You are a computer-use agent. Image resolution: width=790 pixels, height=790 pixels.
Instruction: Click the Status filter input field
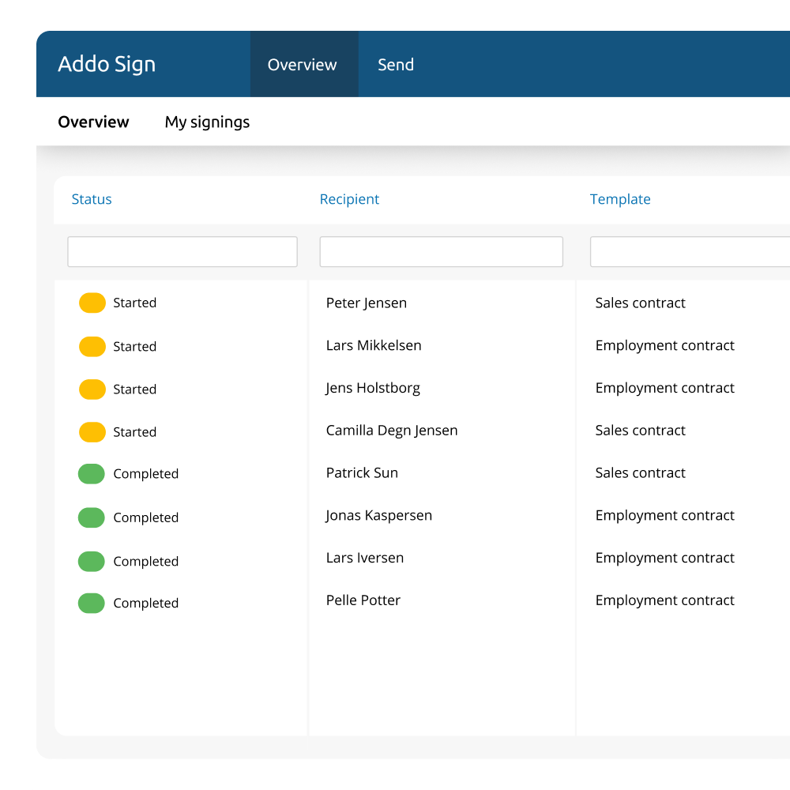[182, 251]
